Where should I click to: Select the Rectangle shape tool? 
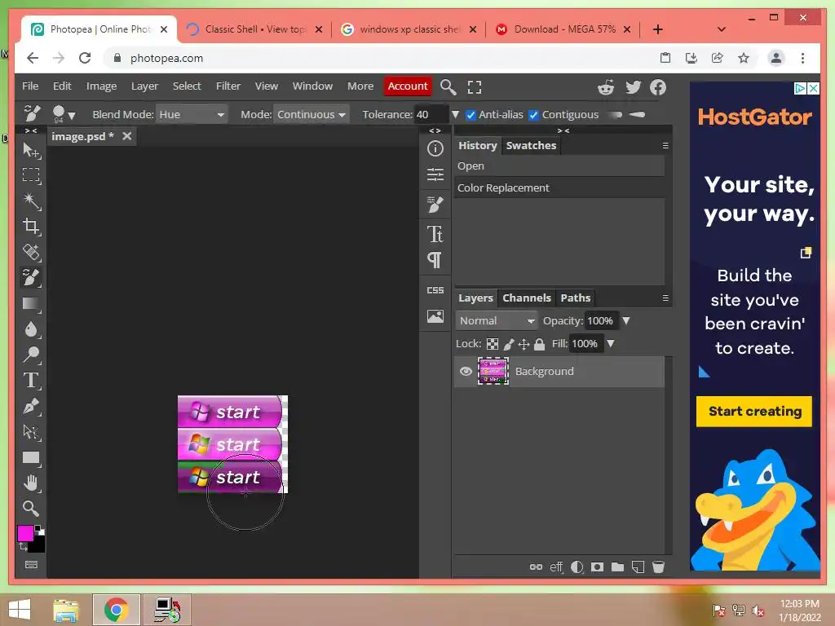(32, 458)
